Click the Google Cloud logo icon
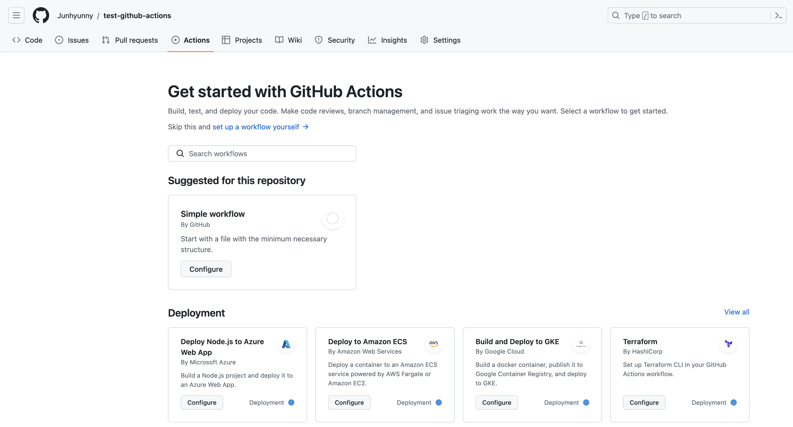The height and width of the screenshot is (427, 793). click(581, 344)
